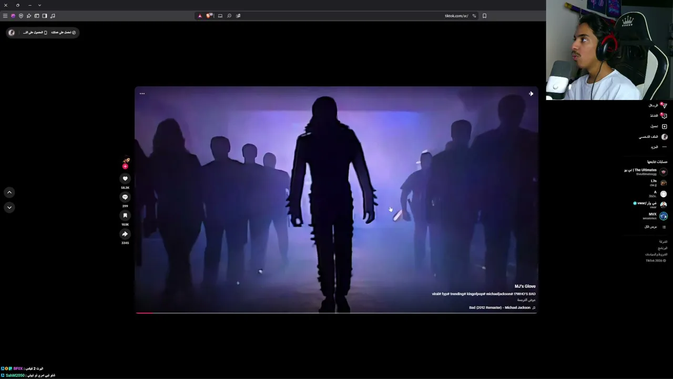Go to the previous video with the up arrow

tap(9, 193)
